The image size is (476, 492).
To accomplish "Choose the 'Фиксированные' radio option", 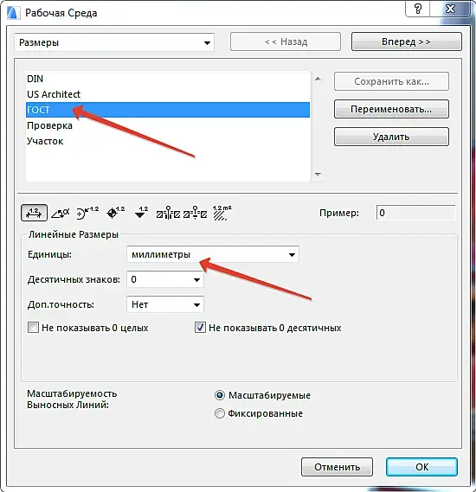I will coord(220,413).
